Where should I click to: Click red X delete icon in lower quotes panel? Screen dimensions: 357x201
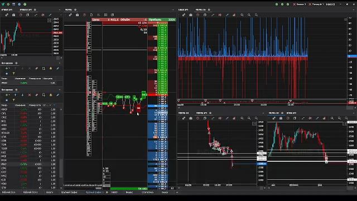pos(30,95)
